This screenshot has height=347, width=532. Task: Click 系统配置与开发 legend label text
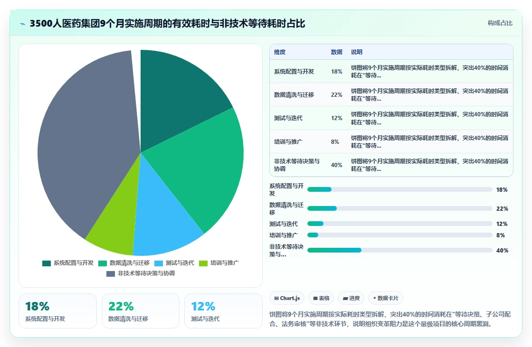tap(74, 263)
